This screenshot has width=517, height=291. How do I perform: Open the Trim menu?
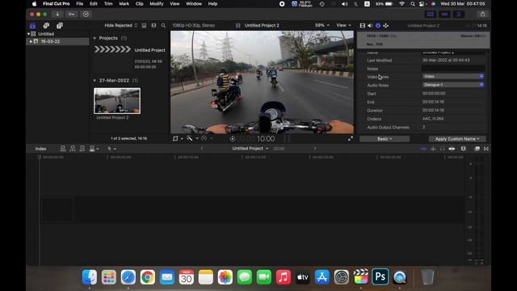click(108, 4)
